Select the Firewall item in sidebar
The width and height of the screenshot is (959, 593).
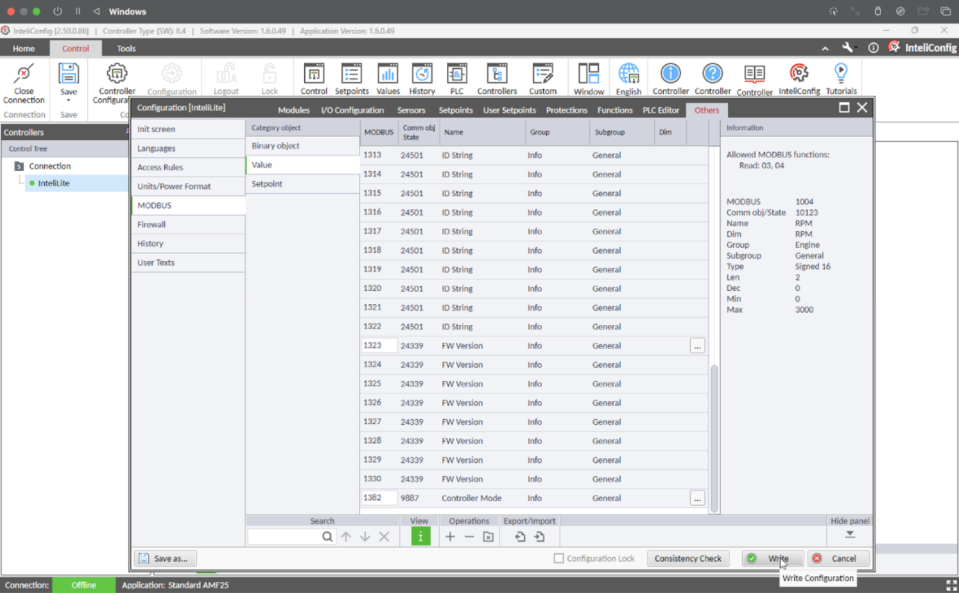tap(151, 225)
